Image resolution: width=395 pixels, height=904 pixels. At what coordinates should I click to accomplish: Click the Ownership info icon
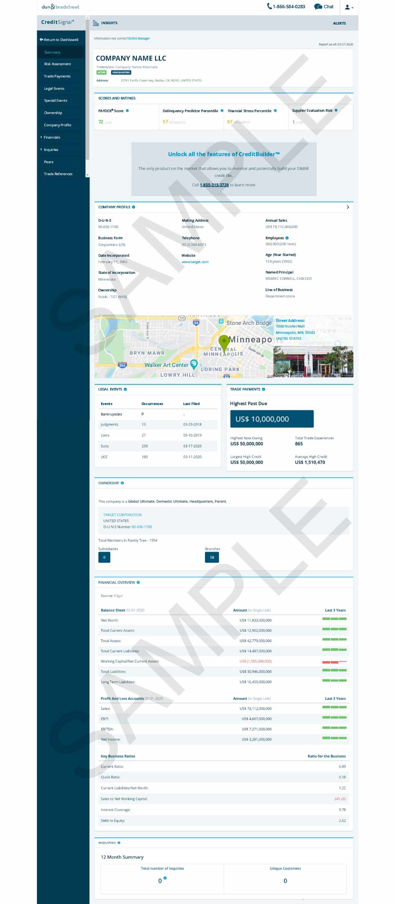point(122,483)
